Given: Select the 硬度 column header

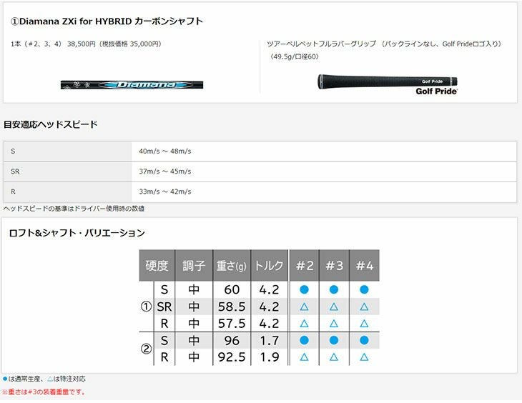Looking at the screenshot, I should coord(157,266).
